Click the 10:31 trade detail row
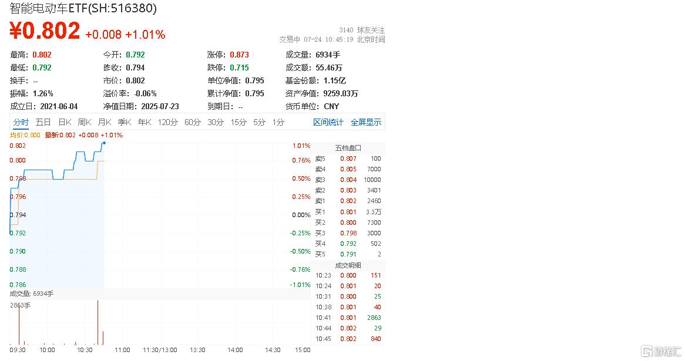Screen dimensions: 685x361 tap(348, 296)
